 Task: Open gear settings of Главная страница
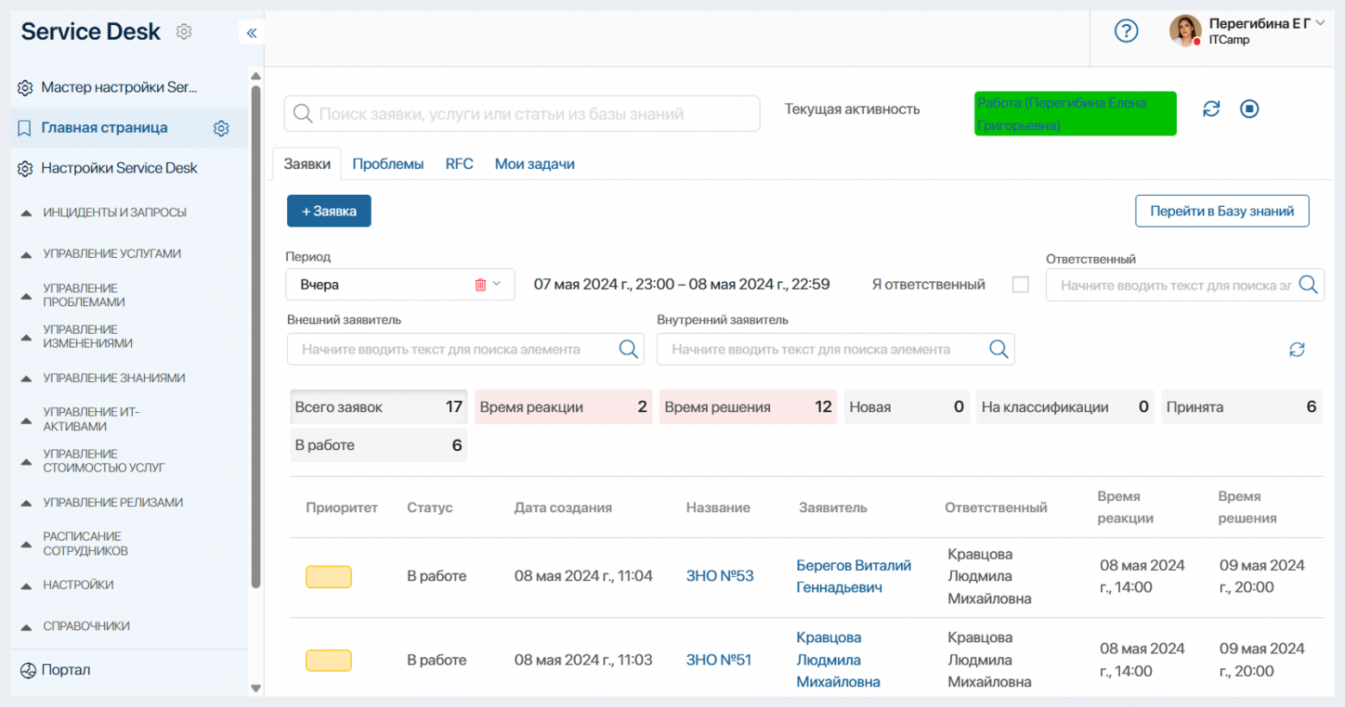click(222, 128)
